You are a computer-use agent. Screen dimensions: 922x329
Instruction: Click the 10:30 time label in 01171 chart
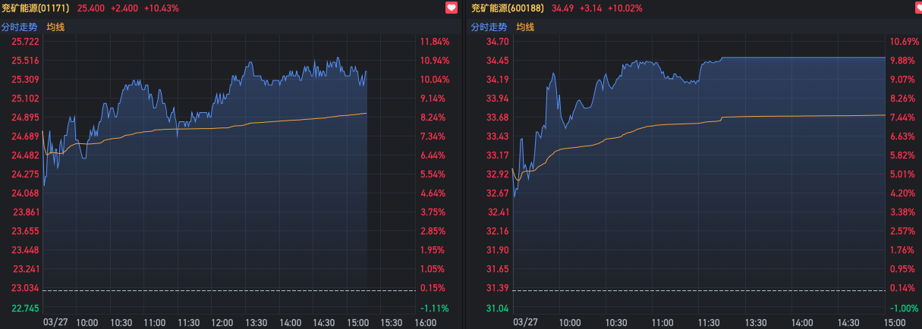(121, 323)
